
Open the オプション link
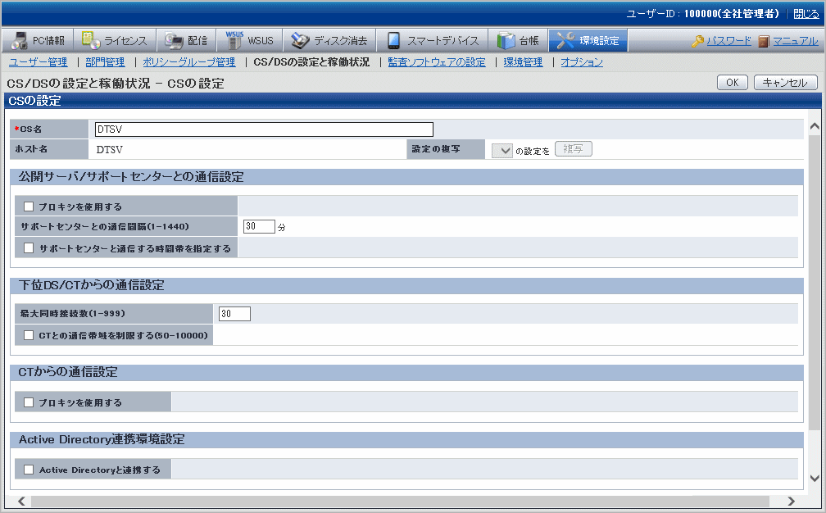582,62
